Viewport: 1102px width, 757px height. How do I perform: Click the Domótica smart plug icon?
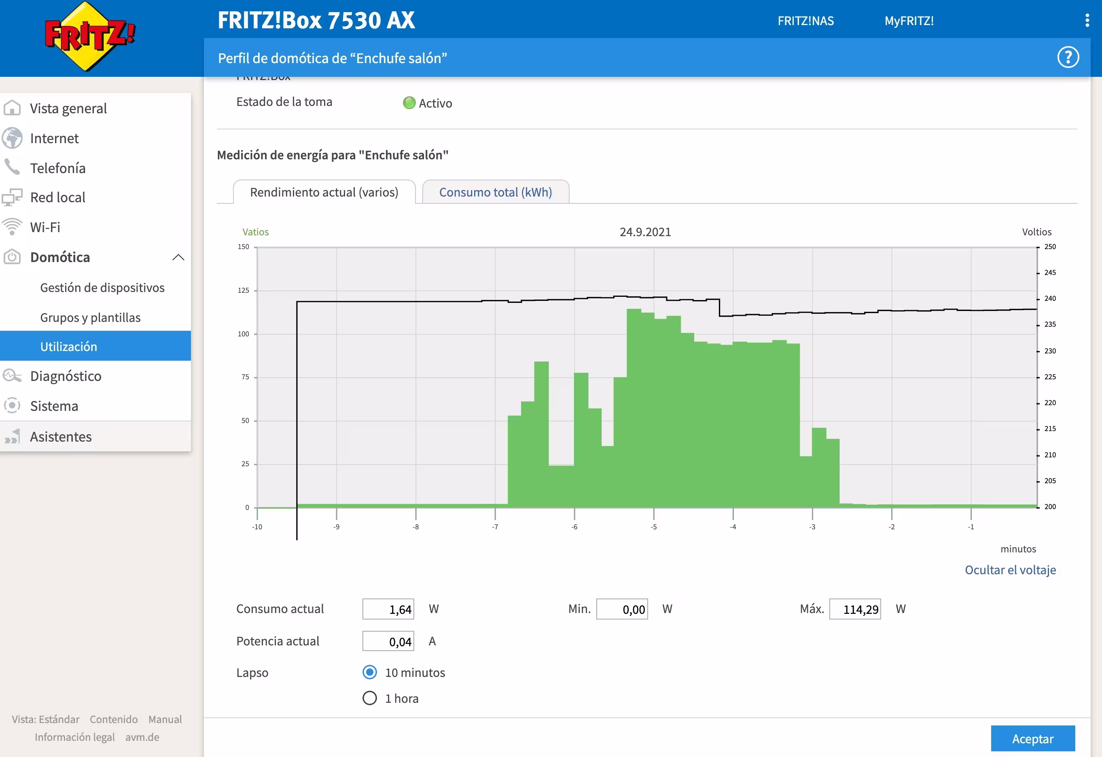(12, 257)
